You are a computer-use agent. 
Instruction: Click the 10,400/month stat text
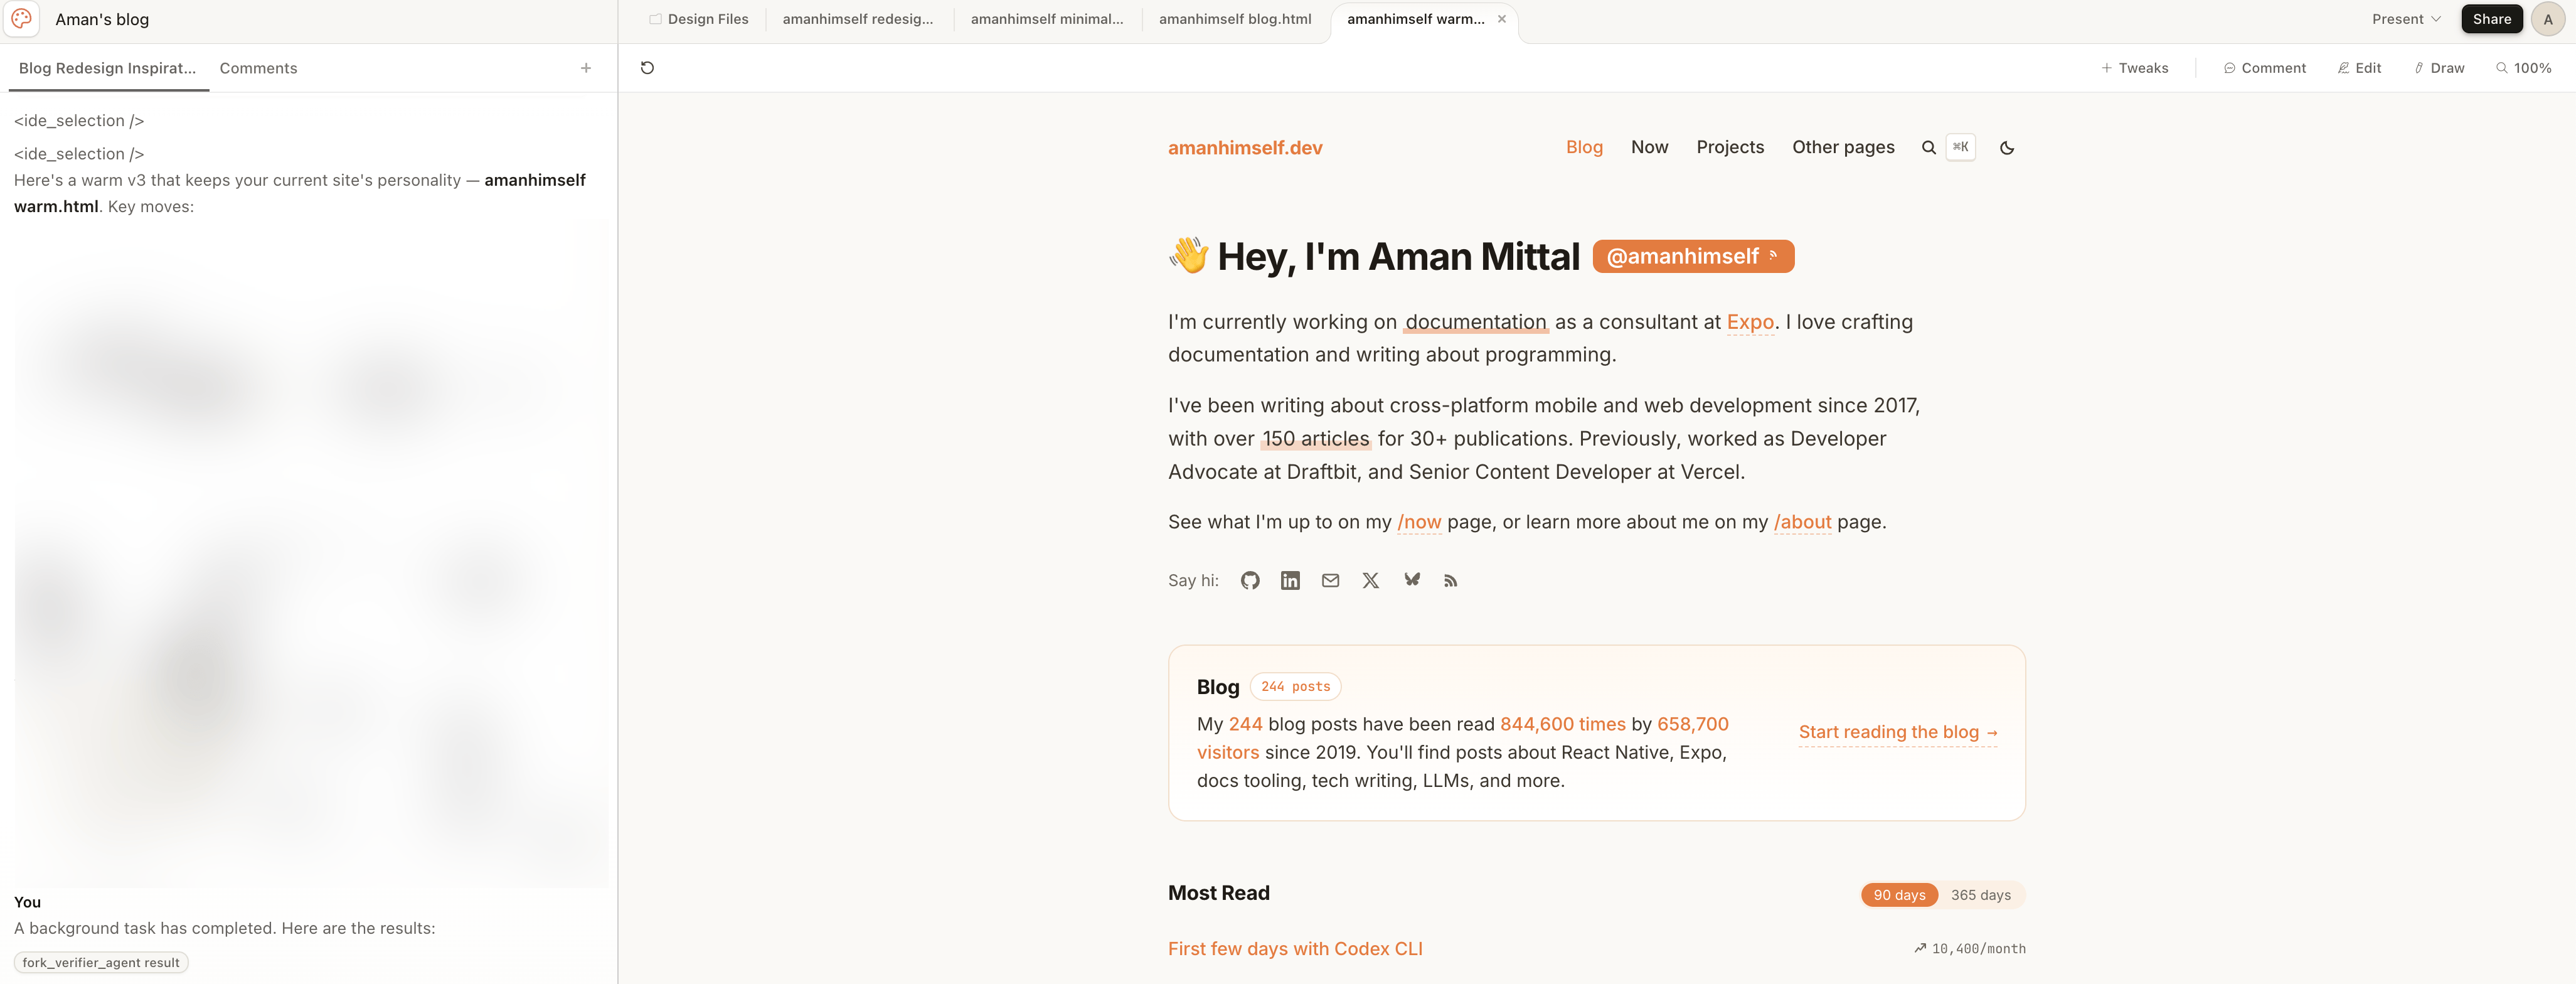coord(1978,949)
